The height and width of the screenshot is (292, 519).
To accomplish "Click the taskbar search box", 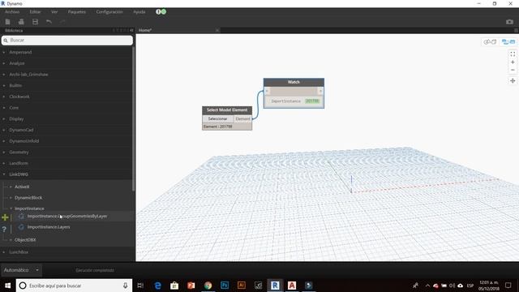I will (74, 286).
